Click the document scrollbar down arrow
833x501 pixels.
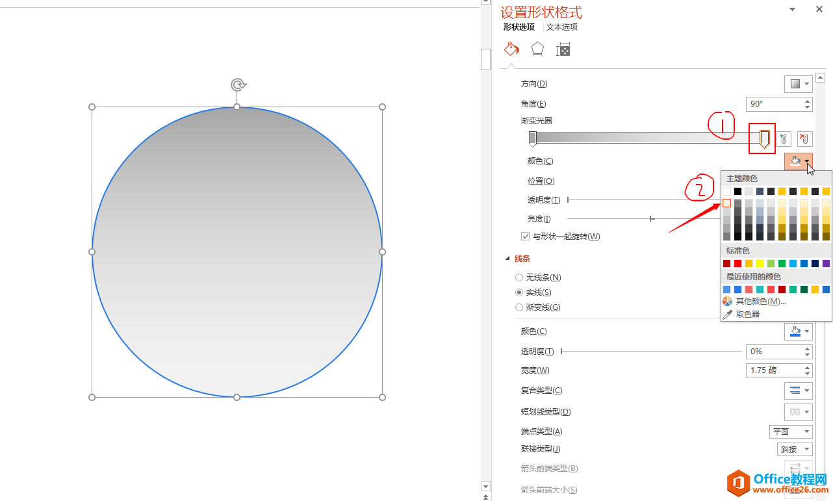(485, 486)
